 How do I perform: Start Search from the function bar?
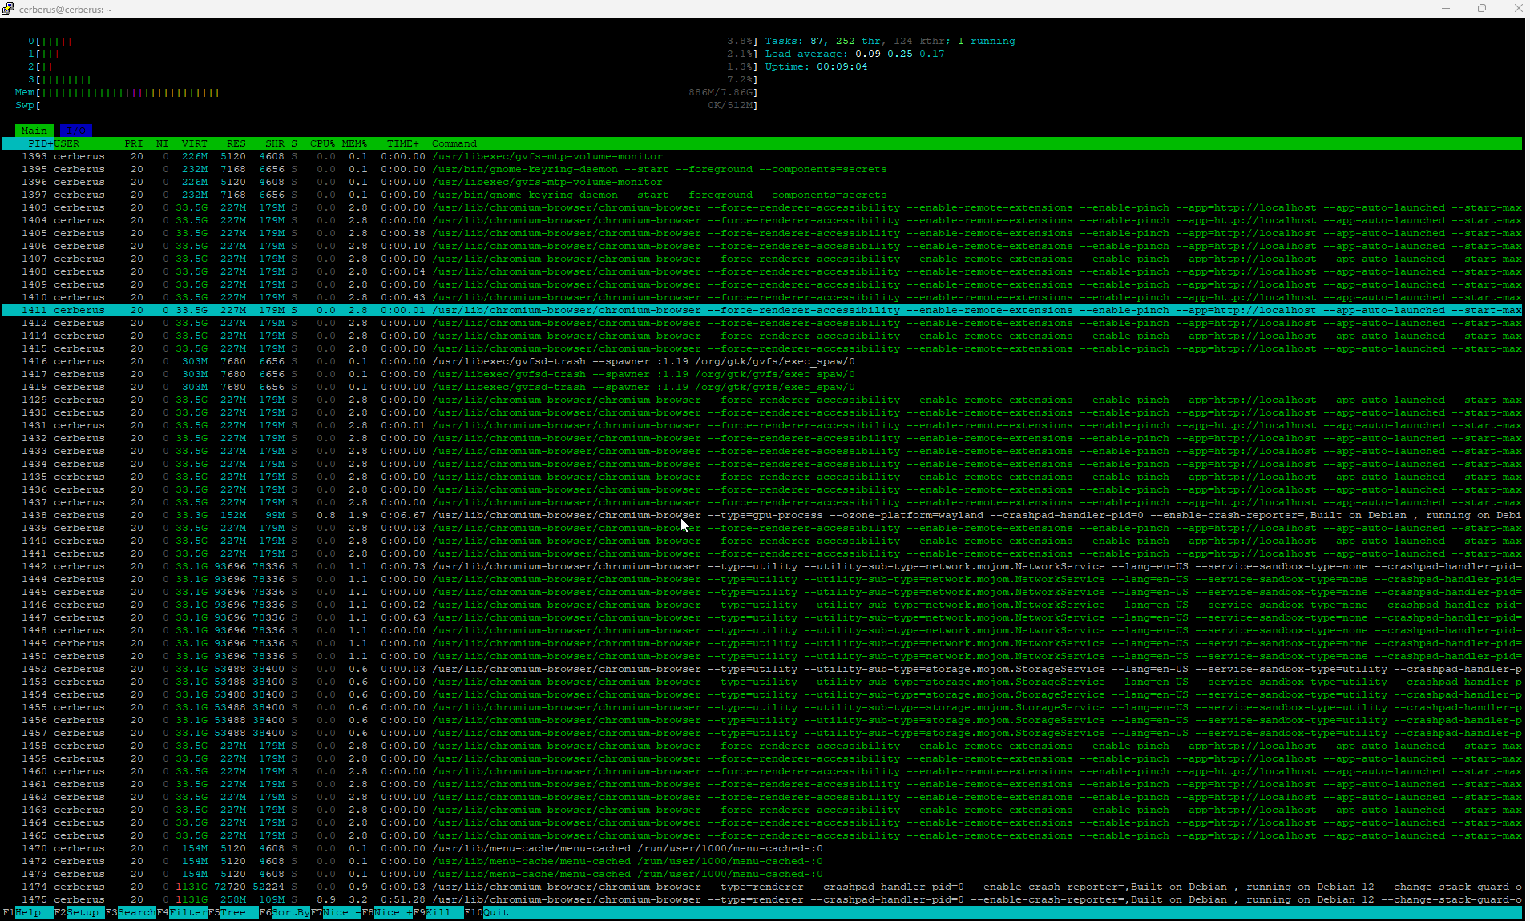(131, 912)
